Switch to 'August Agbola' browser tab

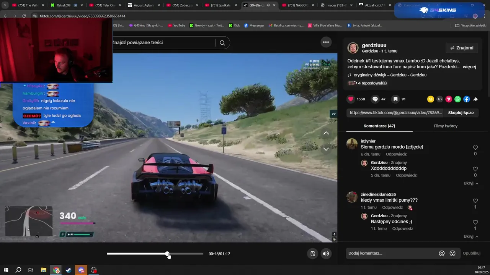(x=143, y=5)
